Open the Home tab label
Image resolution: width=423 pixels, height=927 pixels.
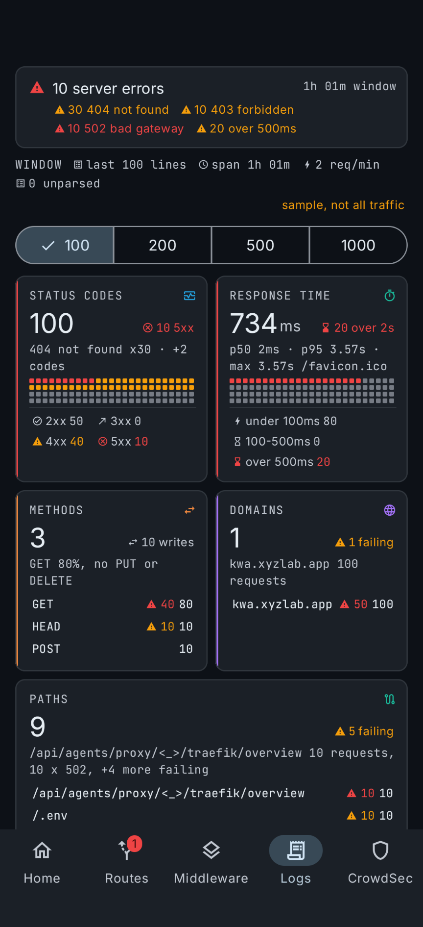42,878
